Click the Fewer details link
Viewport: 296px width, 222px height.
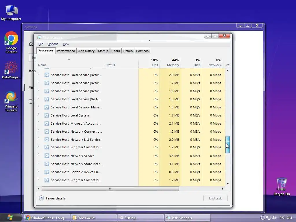tap(56, 198)
